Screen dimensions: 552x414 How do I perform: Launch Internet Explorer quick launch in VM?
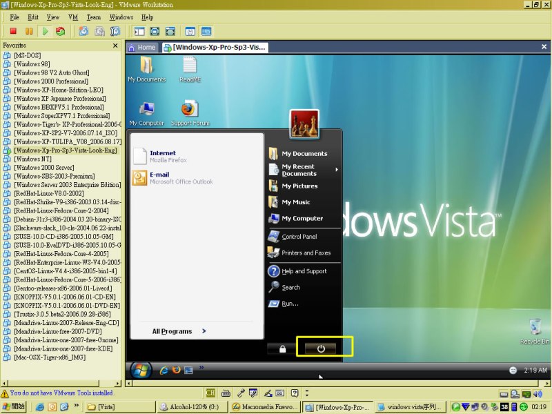(164, 370)
